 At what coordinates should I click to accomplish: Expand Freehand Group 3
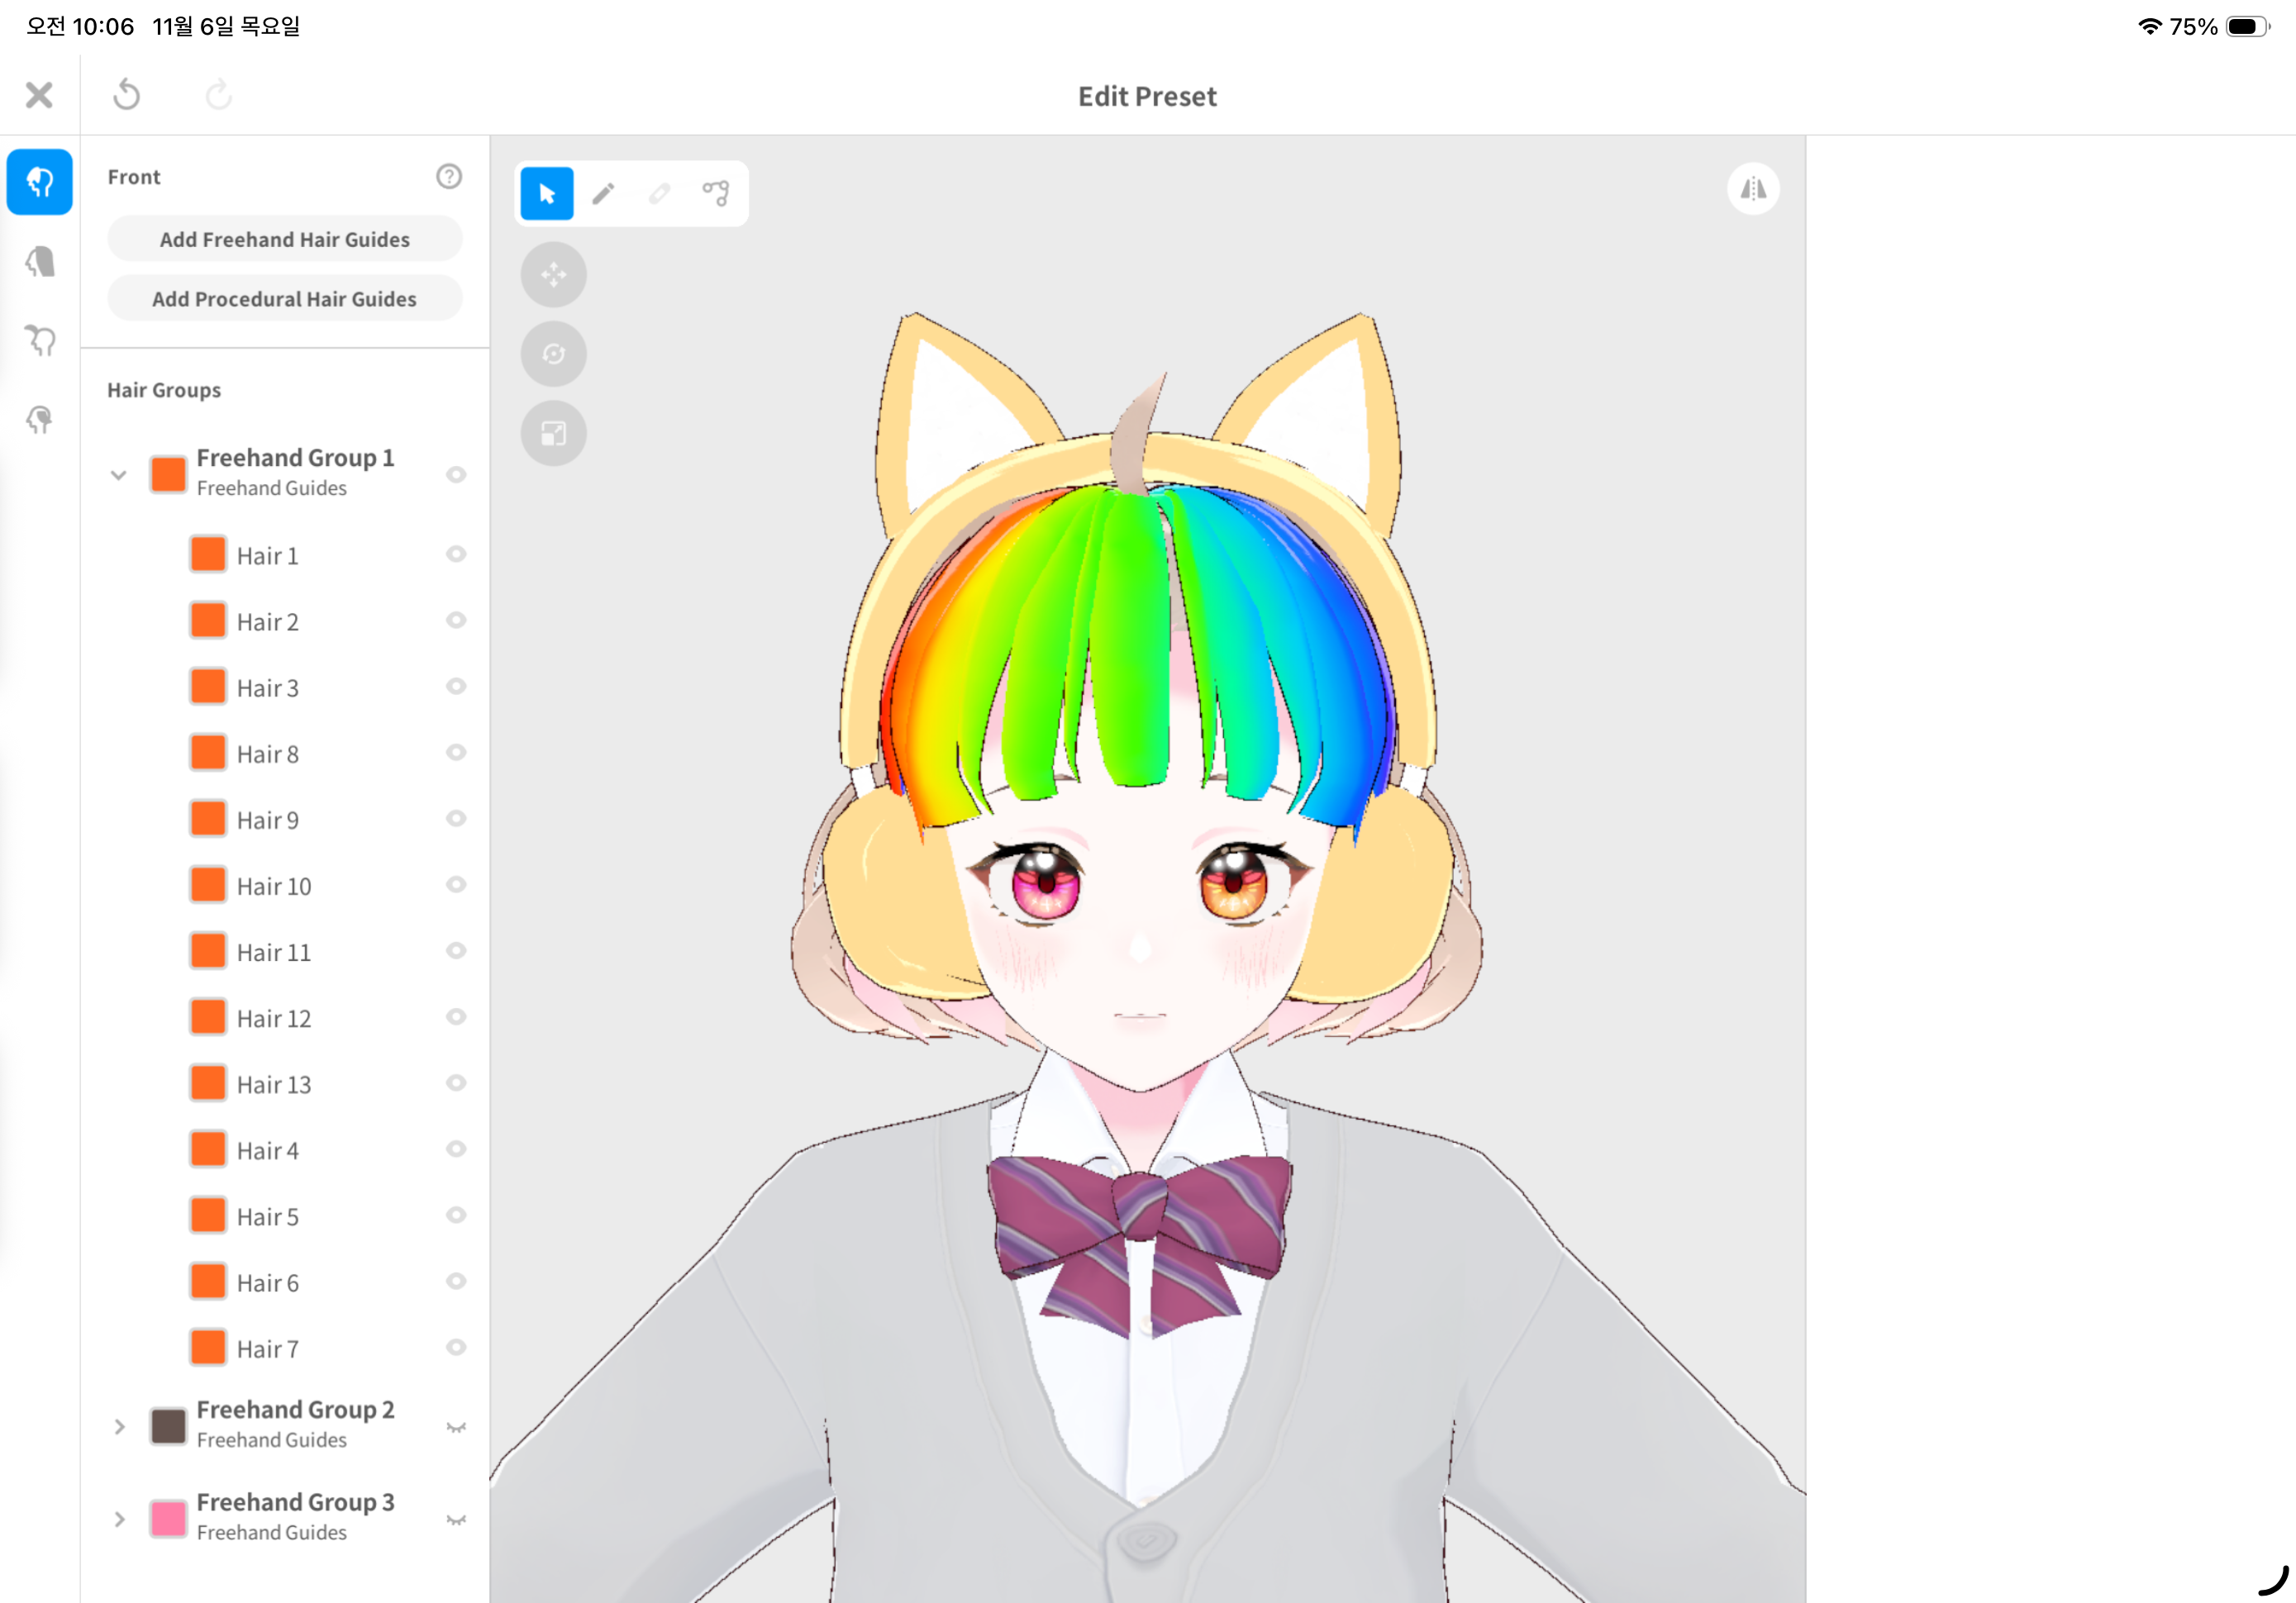pos(119,1519)
